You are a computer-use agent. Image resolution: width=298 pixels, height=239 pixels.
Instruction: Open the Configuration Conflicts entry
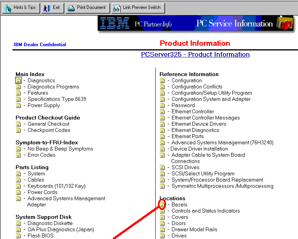[197, 87]
